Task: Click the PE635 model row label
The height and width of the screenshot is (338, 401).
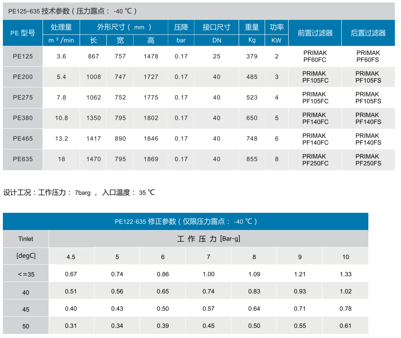Action: [x=22, y=159]
